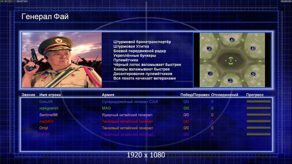Screen dimensions: 292x164
Task: Click the Goku95 progress bar
Action: [x=259, y=101]
